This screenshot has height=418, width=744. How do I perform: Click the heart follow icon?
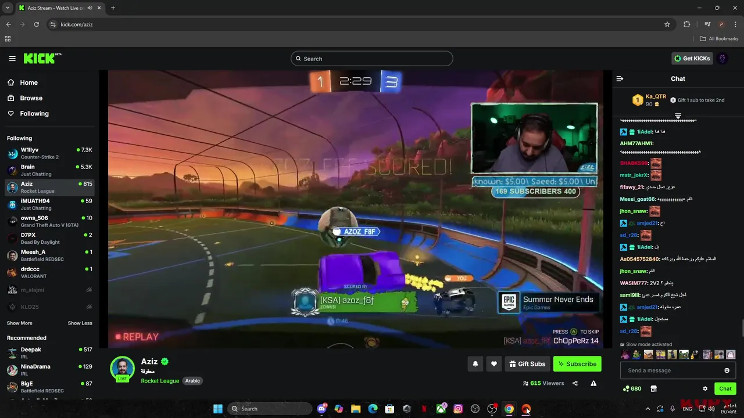click(x=494, y=364)
